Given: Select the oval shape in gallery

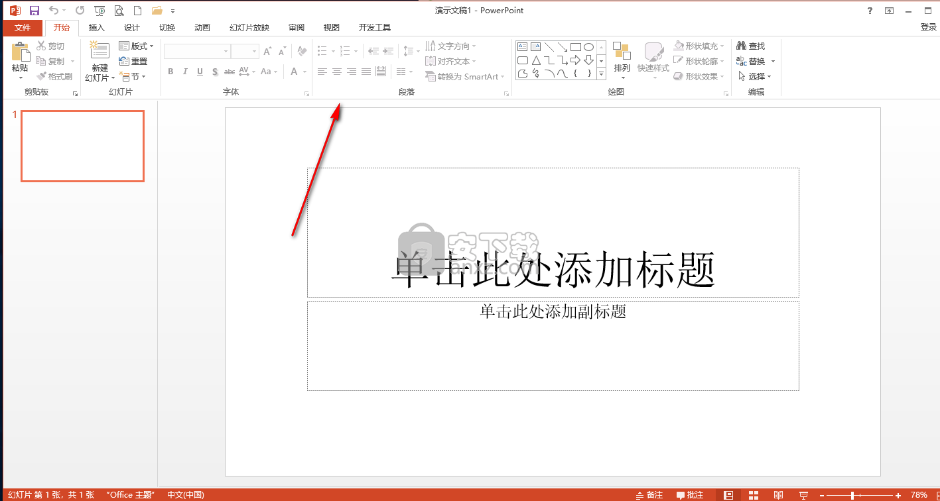Looking at the screenshot, I should pyautogui.click(x=588, y=47).
